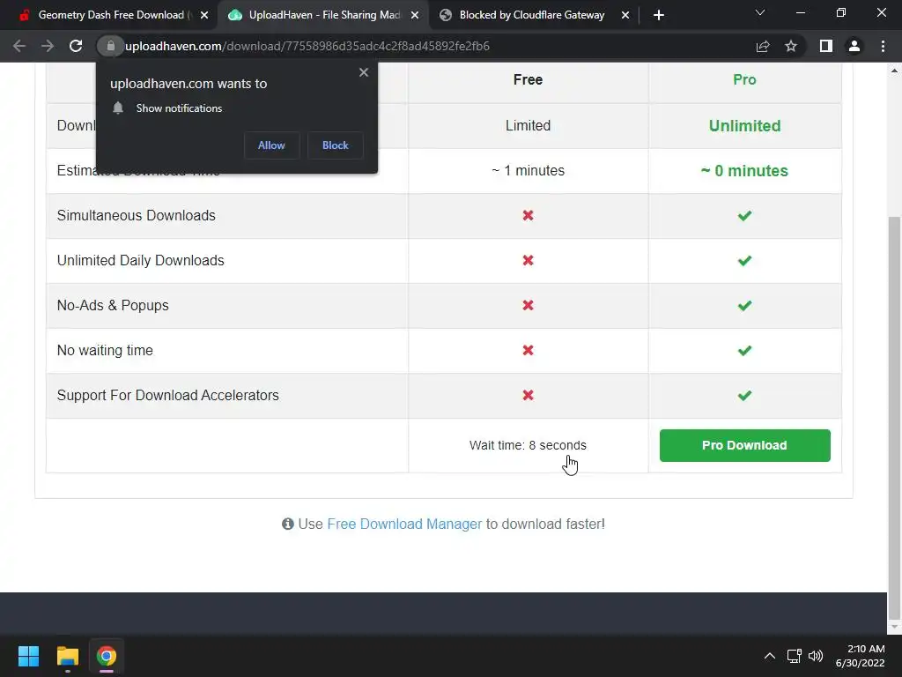This screenshot has height=677, width=902.
Task: Click the address bar URL
Action: [307, 46]
